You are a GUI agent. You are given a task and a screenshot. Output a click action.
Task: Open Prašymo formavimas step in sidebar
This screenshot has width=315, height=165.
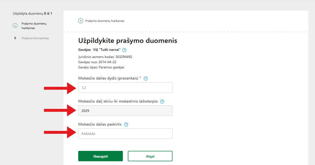(x=35, y=38)
